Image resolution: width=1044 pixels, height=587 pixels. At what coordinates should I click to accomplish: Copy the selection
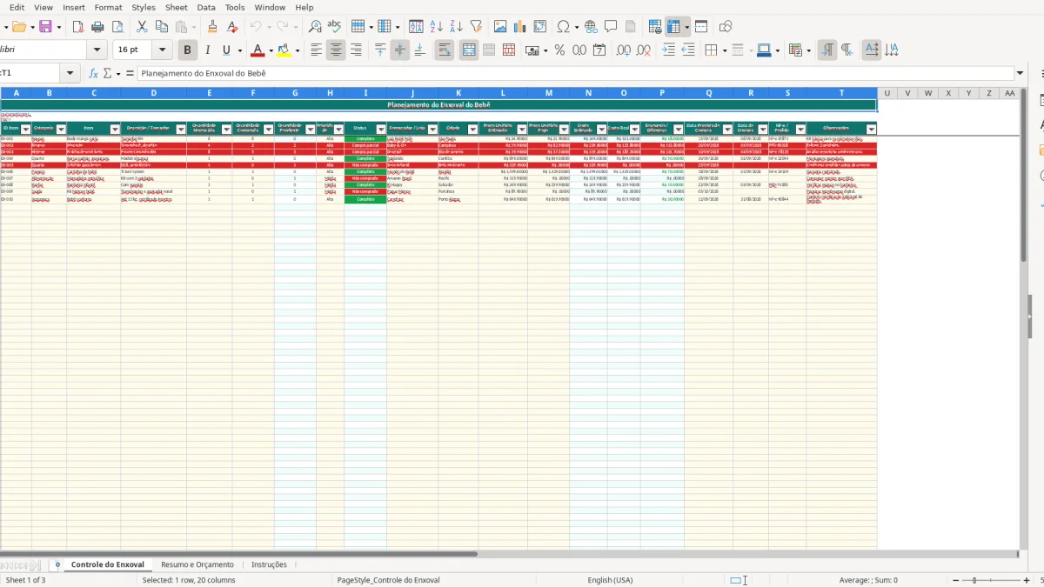pyautogui.click(x=162, y=27)
